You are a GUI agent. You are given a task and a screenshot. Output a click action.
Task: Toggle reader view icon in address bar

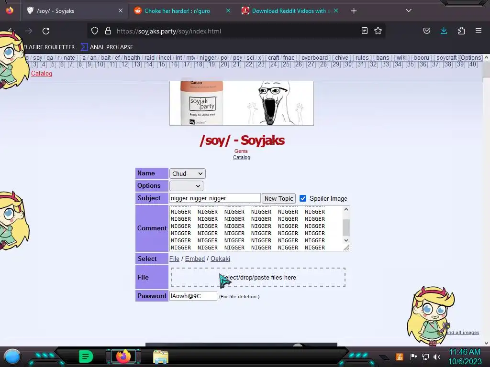click(364, 31)
